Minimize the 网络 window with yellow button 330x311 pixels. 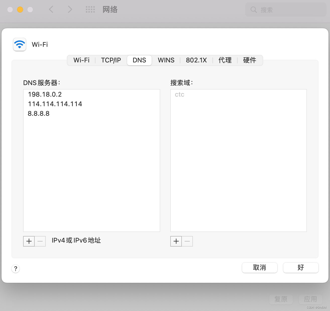coord(20,10)
